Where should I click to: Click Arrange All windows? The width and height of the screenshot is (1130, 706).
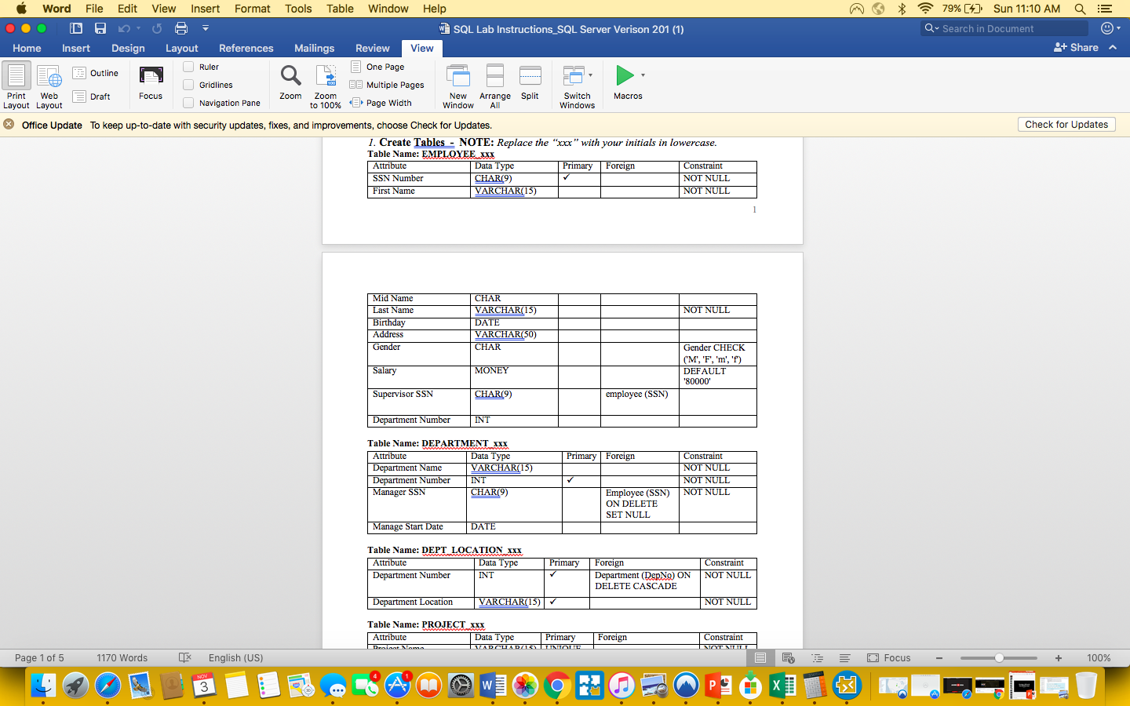(495, 86)
